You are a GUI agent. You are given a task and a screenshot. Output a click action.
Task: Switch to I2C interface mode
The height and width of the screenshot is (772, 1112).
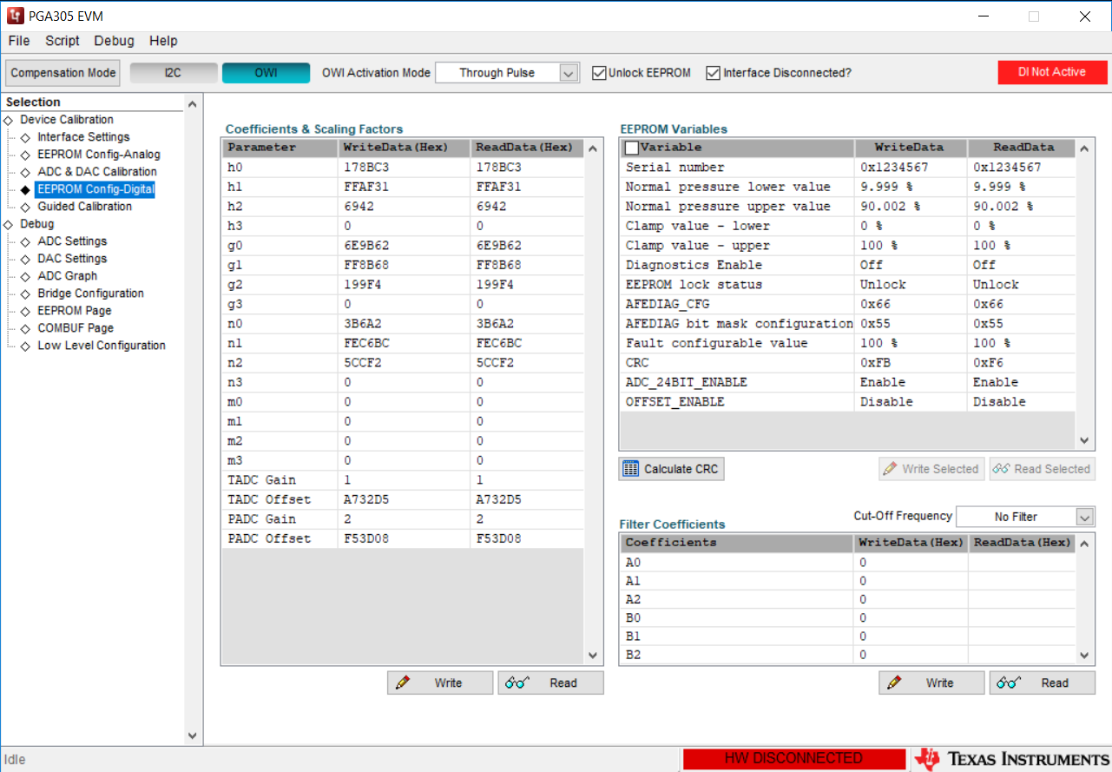174,73
